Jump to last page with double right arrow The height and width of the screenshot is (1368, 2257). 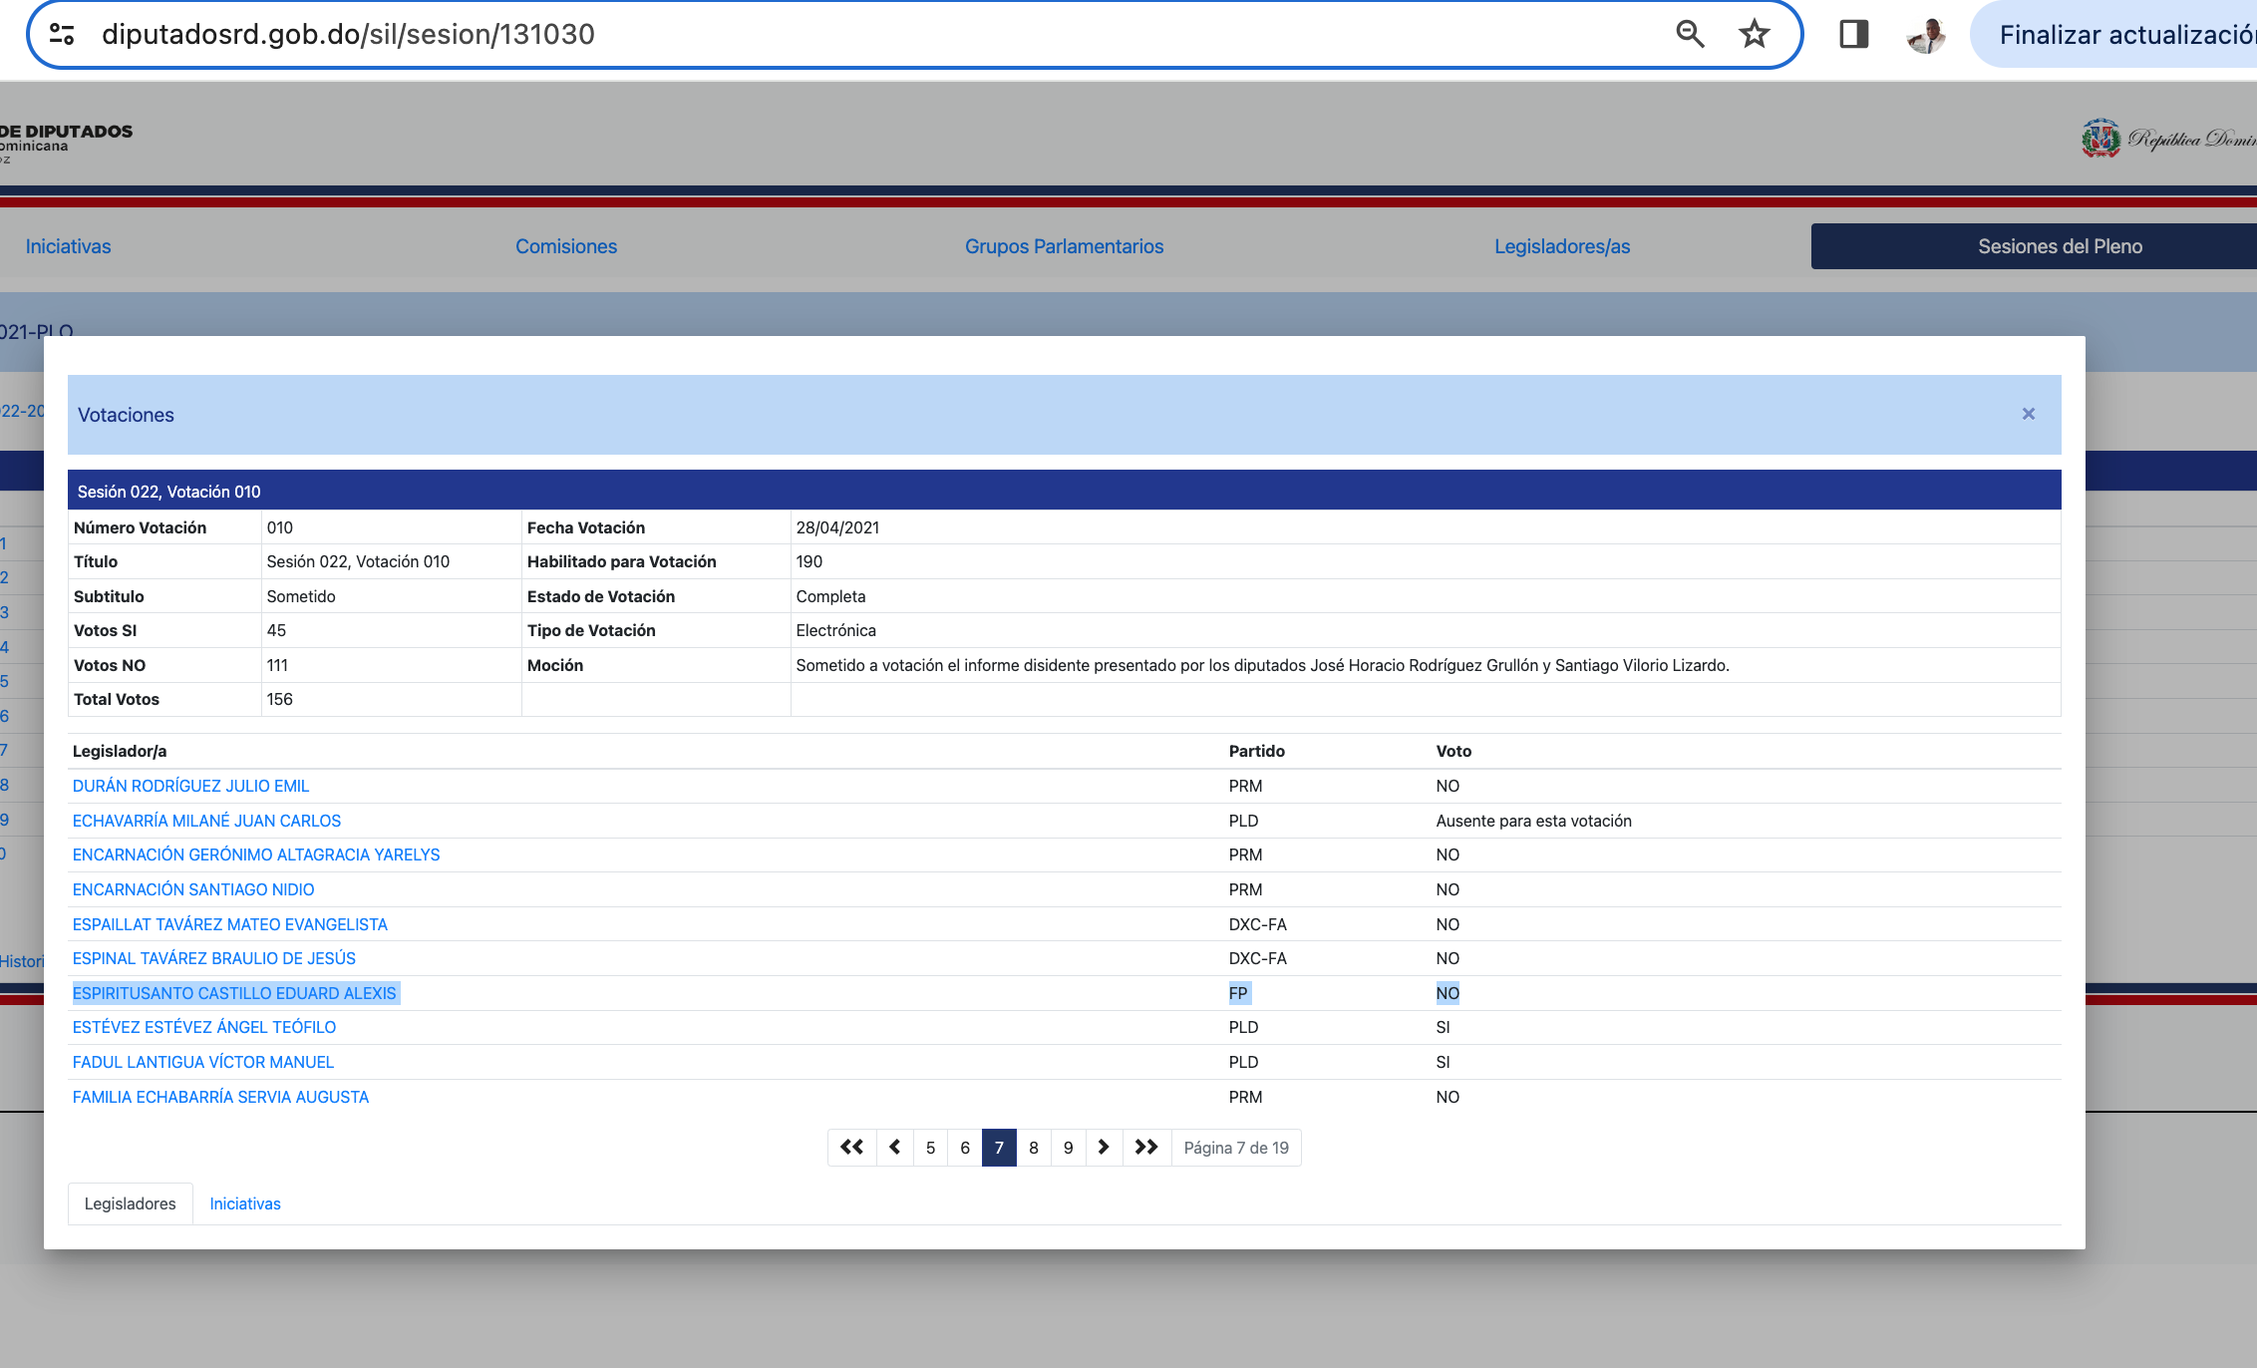pos(1146,1148)
